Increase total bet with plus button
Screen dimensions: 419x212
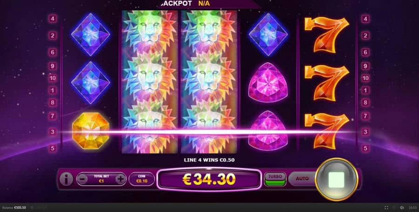[x=121, y=179]
